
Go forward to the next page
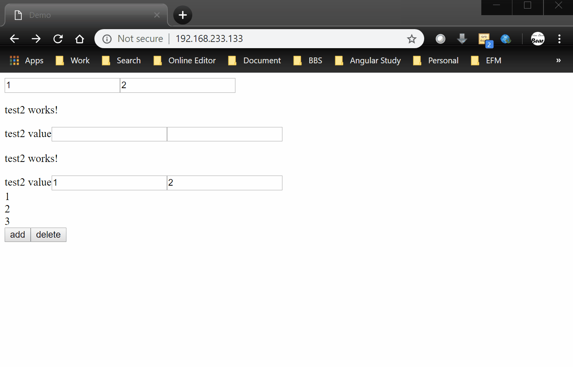36,39
